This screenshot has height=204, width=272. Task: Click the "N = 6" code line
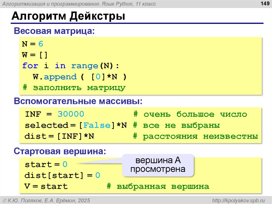click(32, 44)
